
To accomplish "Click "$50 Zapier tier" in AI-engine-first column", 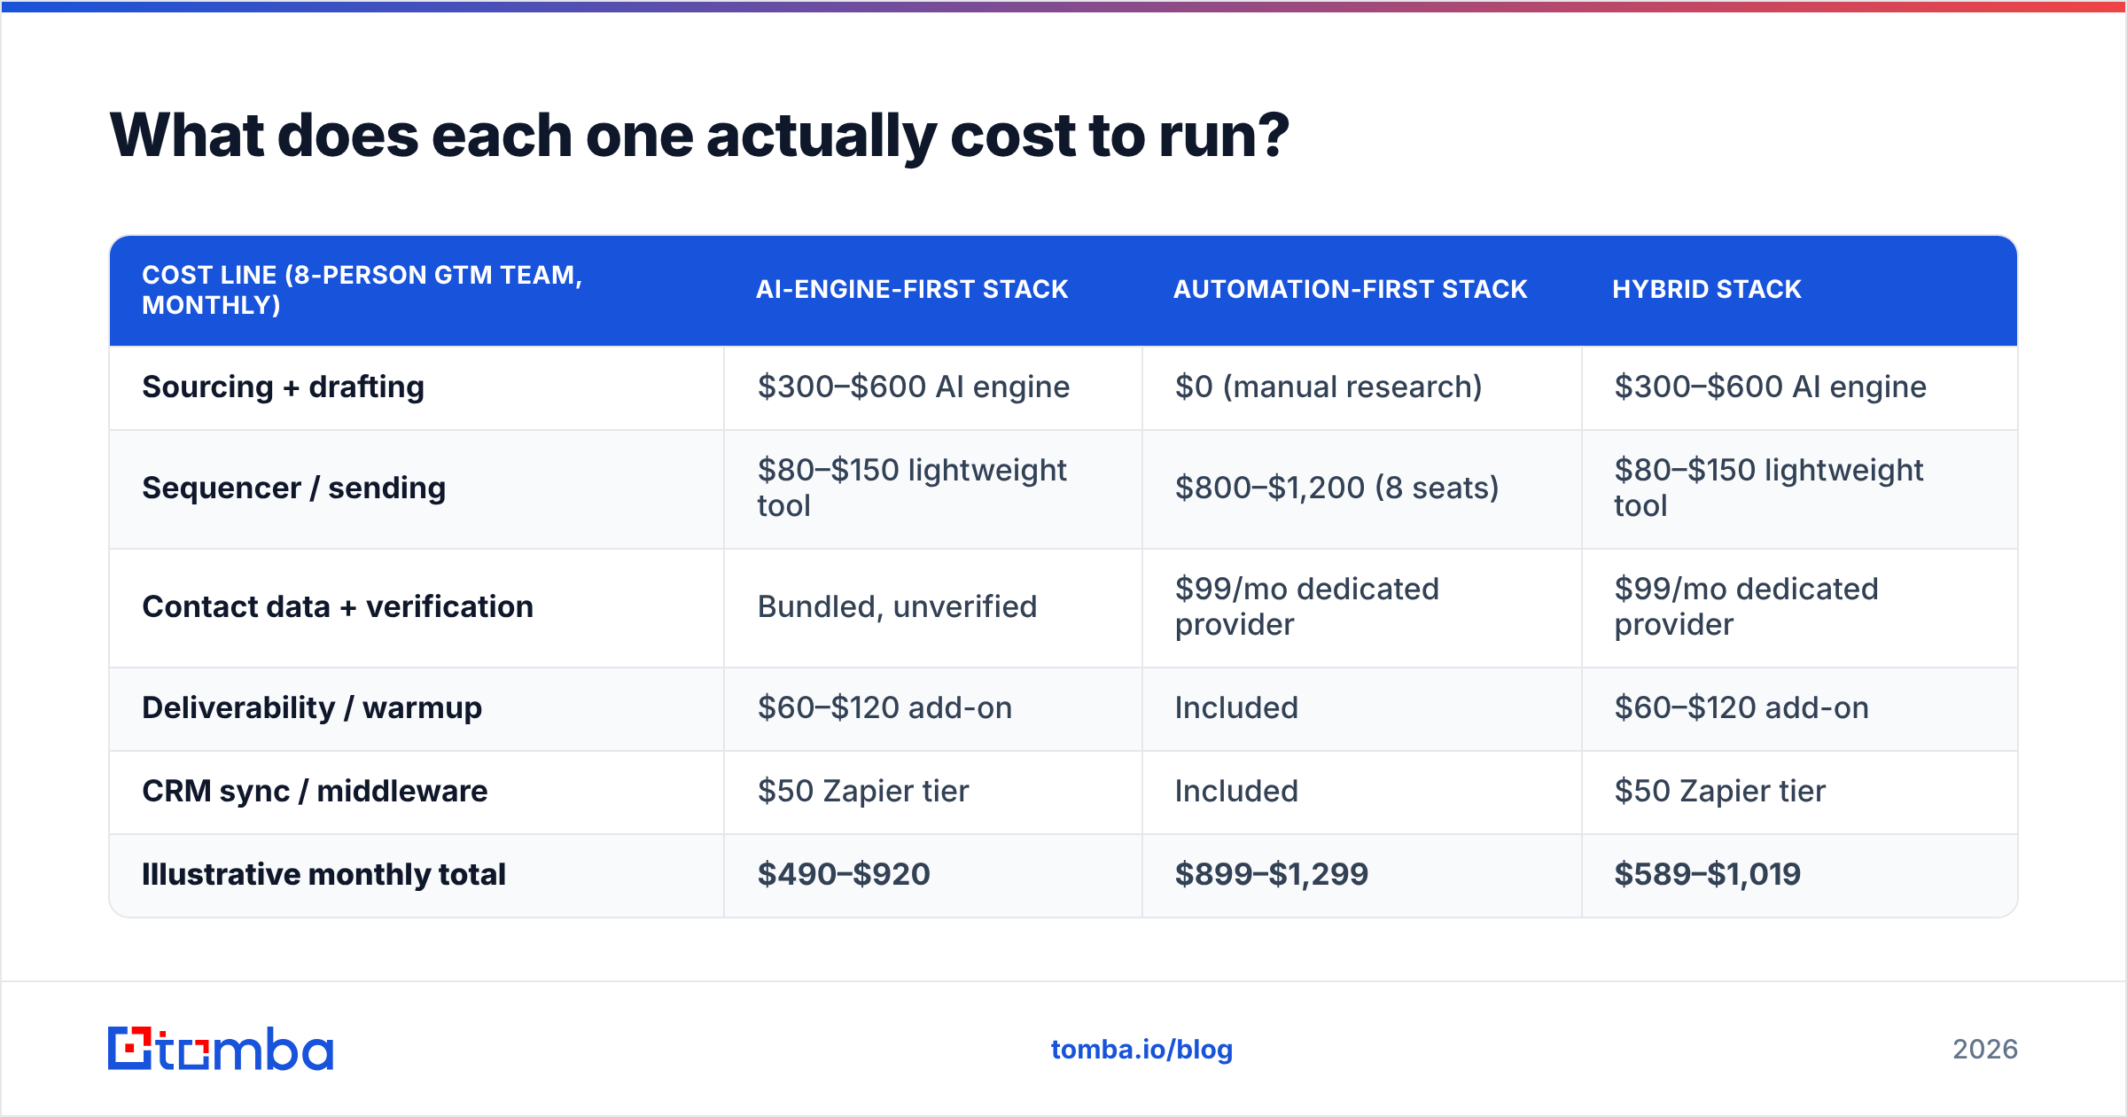I will [x=863, y=792].
